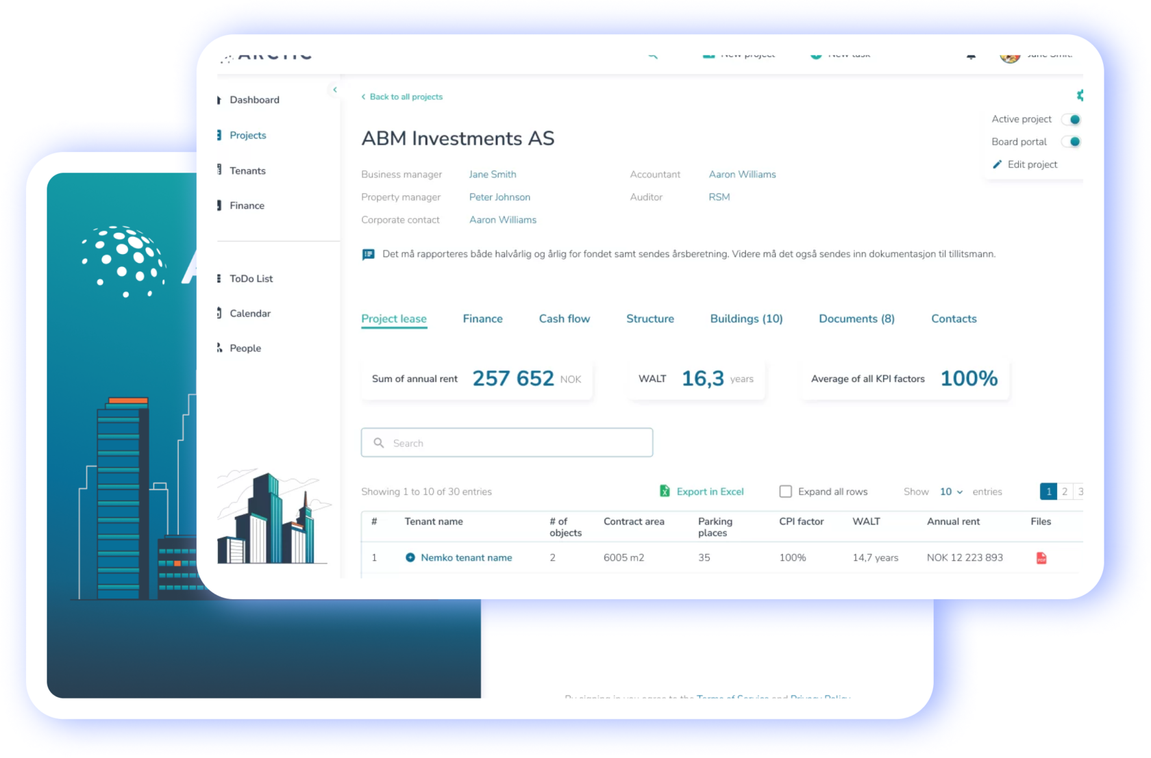Open the Show entries count dropdown

point(951,492)
